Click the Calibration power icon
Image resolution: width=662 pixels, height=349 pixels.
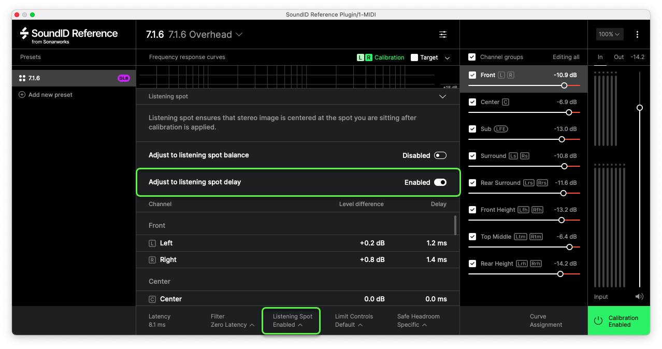(598, 321)
